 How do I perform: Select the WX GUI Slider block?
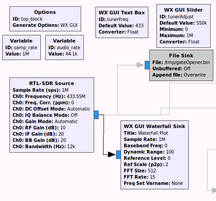(183, 26)
